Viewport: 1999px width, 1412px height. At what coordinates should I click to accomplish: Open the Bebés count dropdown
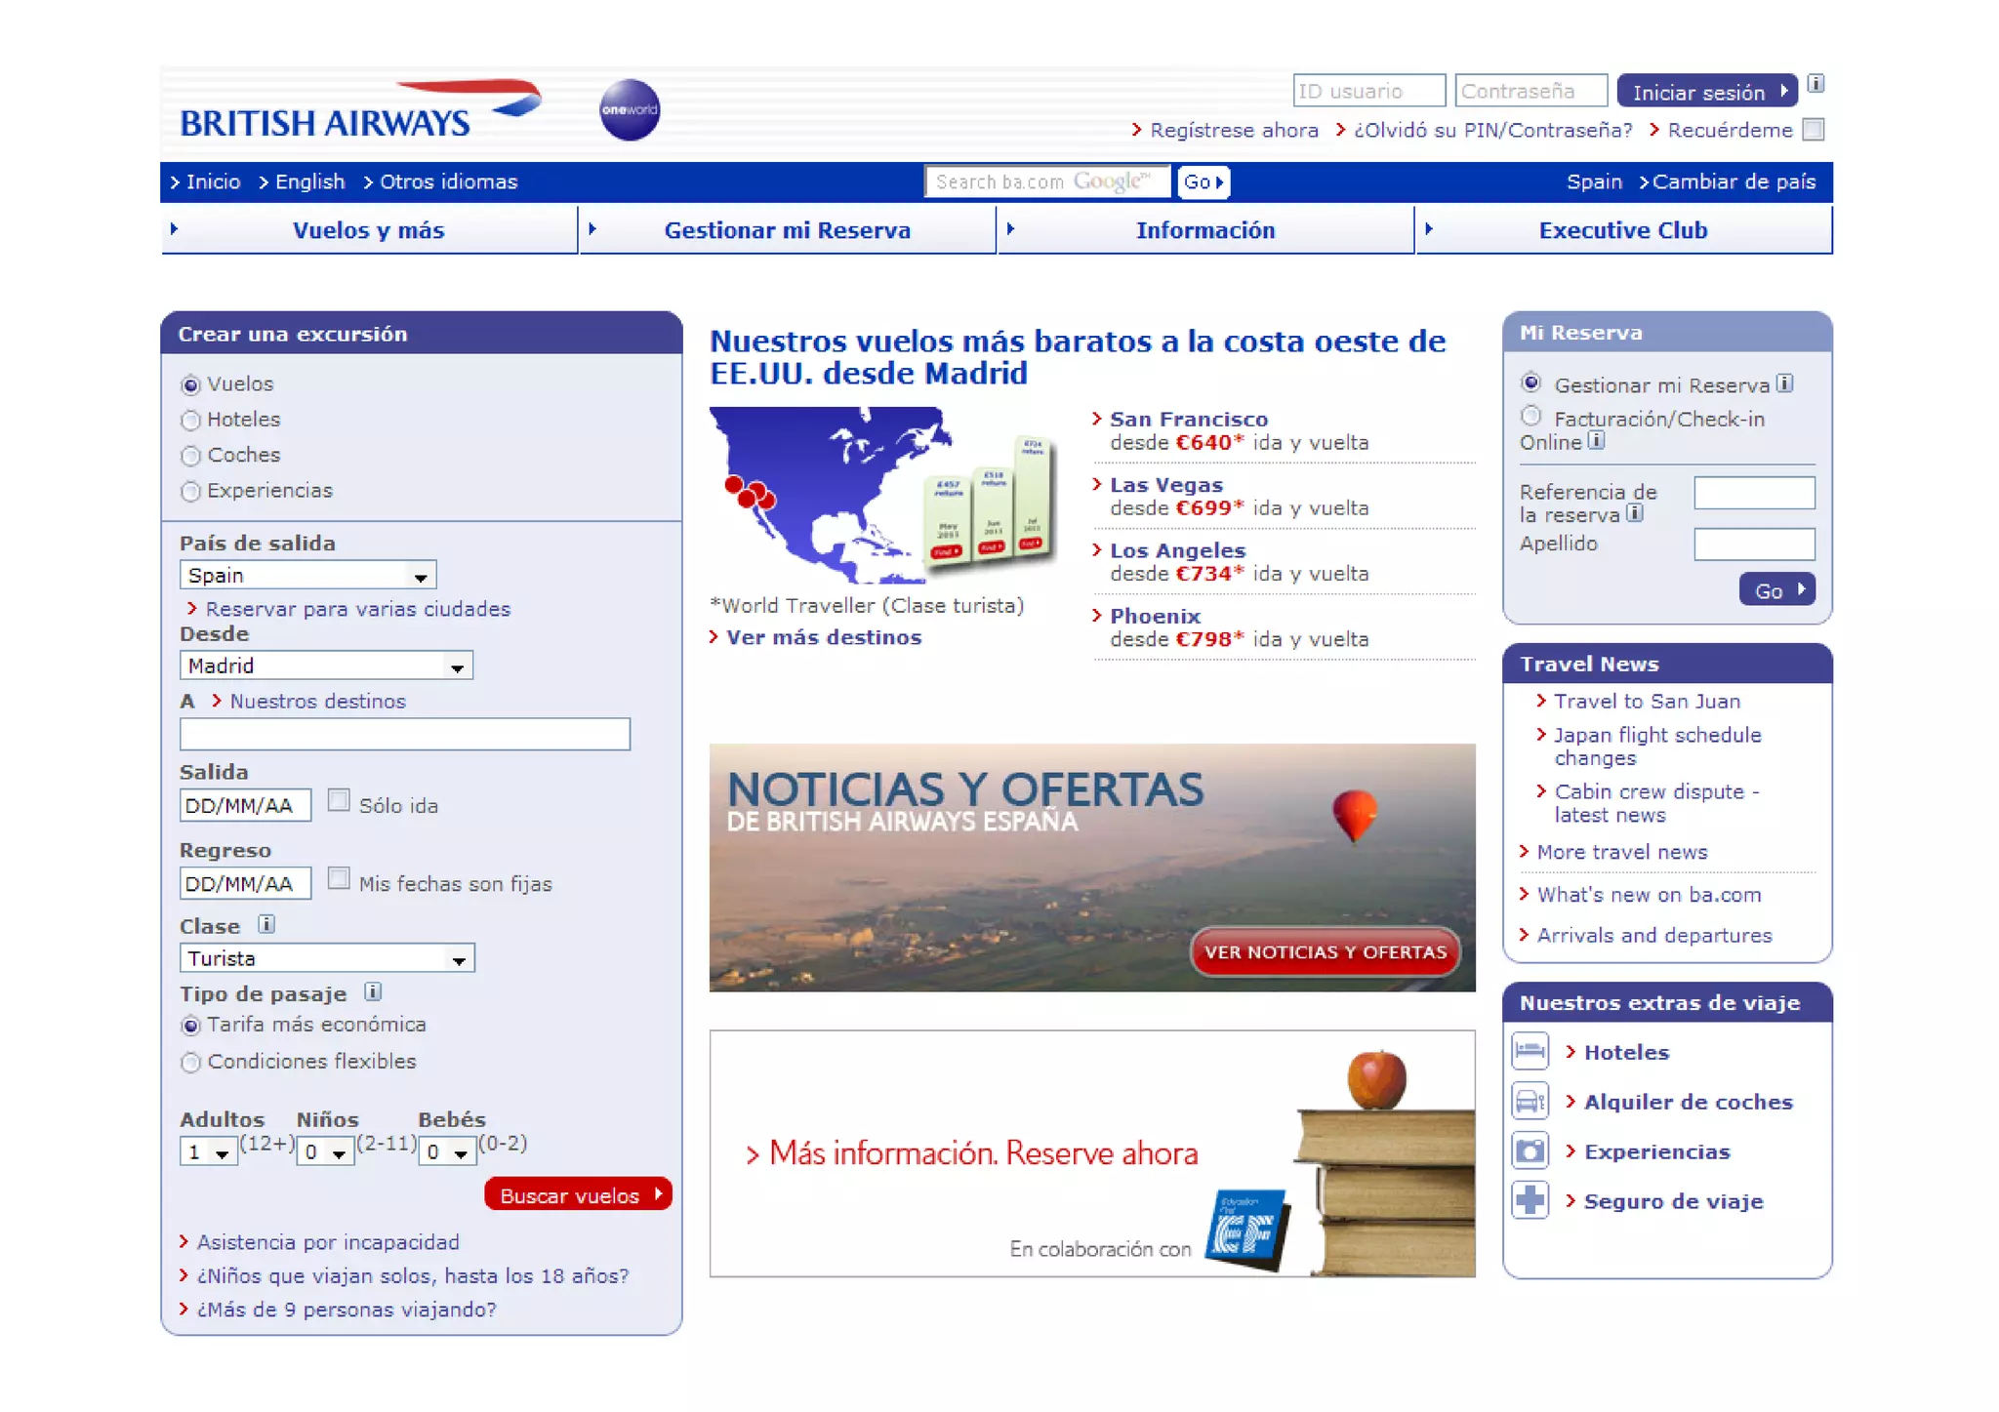(x=447, y=1152)
